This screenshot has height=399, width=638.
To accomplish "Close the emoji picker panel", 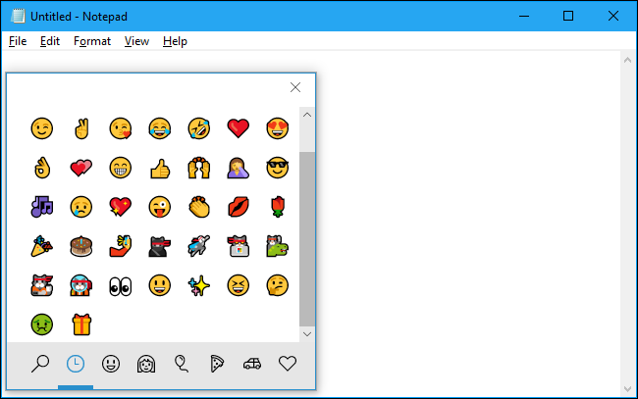I will (295, 87).
